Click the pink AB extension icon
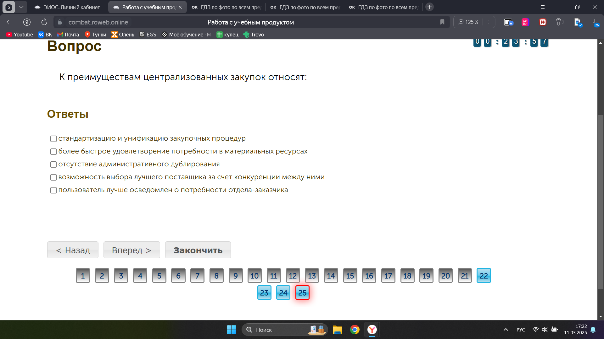 tap(525, 22)
